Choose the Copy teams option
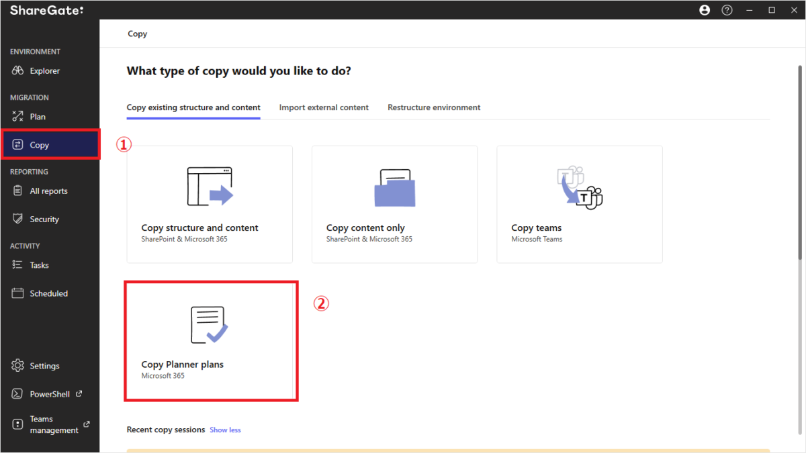The width and height of the screenshot is (806, 453). tap(579, 204)
